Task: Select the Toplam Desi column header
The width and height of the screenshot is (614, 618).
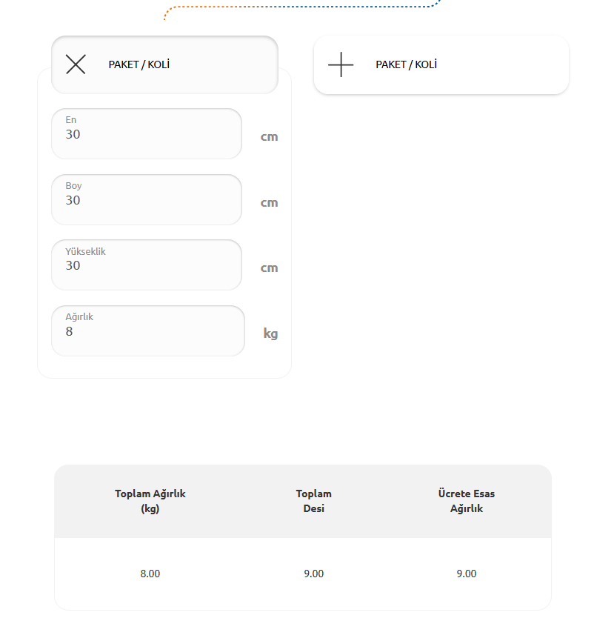Action: coord(314,501)
